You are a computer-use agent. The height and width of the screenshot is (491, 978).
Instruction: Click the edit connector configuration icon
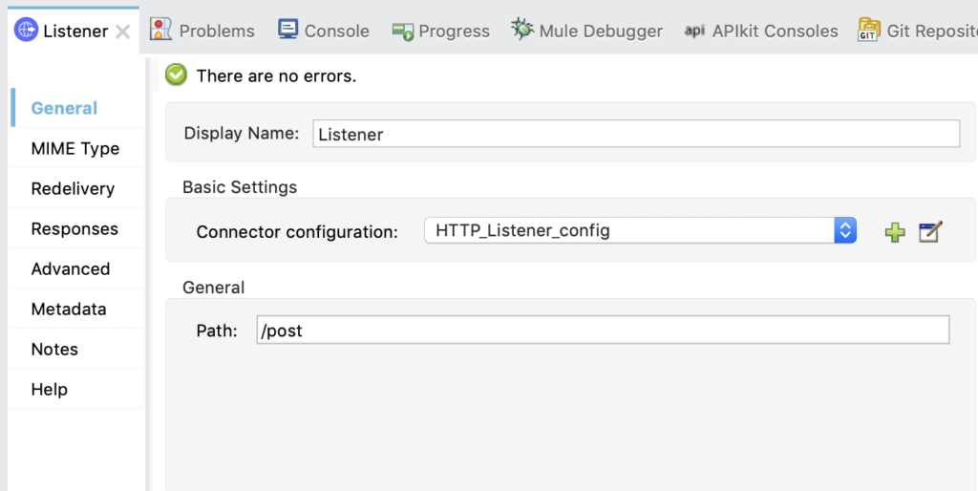pyautogui.click(x=930, y=231)
